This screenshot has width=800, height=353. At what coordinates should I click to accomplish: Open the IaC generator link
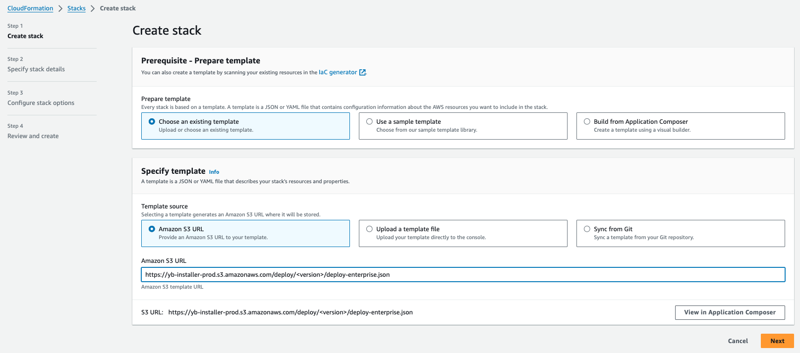point(337,72)
